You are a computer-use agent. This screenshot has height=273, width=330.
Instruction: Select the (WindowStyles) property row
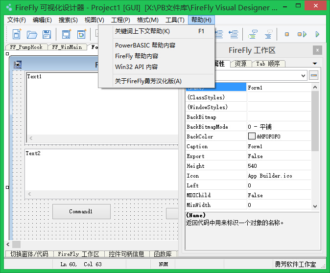pyautogui.click(x=248, y=107)
